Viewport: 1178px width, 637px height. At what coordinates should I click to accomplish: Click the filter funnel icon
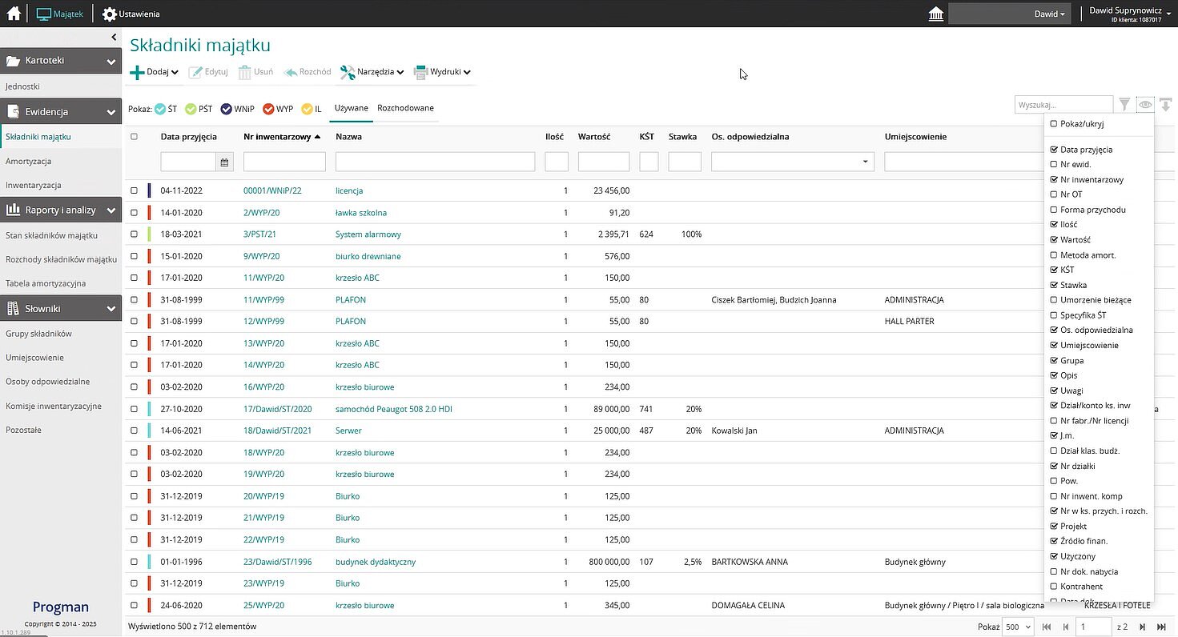point(1124,105)
